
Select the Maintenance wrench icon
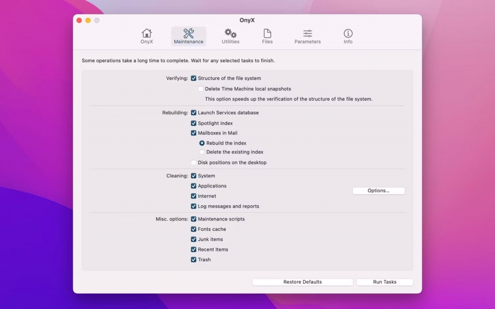[x=189, y=34]
